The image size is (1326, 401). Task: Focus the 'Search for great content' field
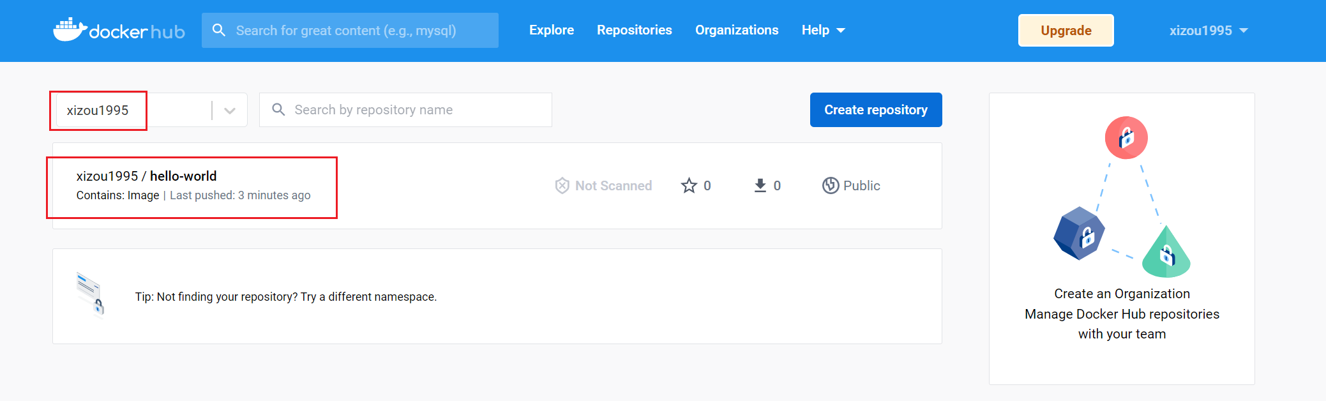(350, 30)
